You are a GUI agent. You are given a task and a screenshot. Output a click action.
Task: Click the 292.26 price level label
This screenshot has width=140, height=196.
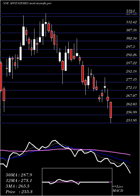pyautogui.click(x=131, y=55)
